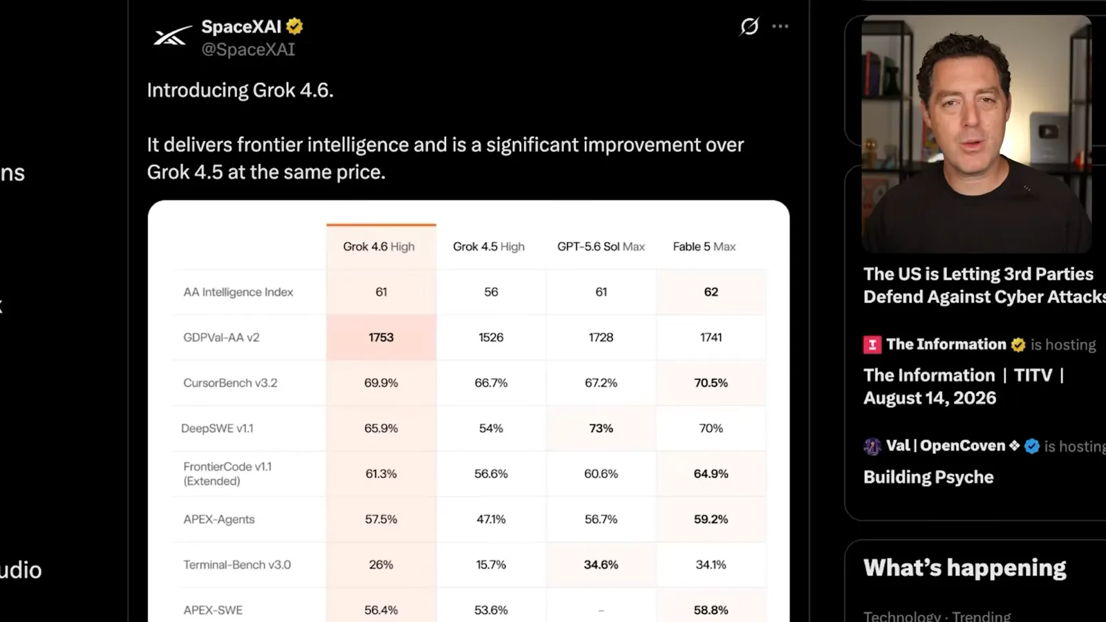Screen dimensions: 1106x622
Task: Open the Grok slash icon on the post
Action: tap(749, 26)
